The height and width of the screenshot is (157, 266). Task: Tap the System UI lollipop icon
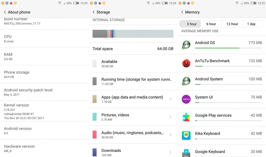(186, 99)
